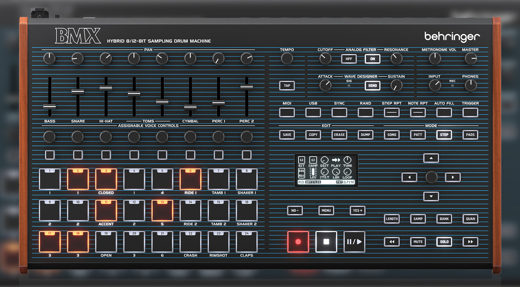The height and width of the screenshot is (287, 520).
Task: Select the PADS mode button
Action: 470,135
